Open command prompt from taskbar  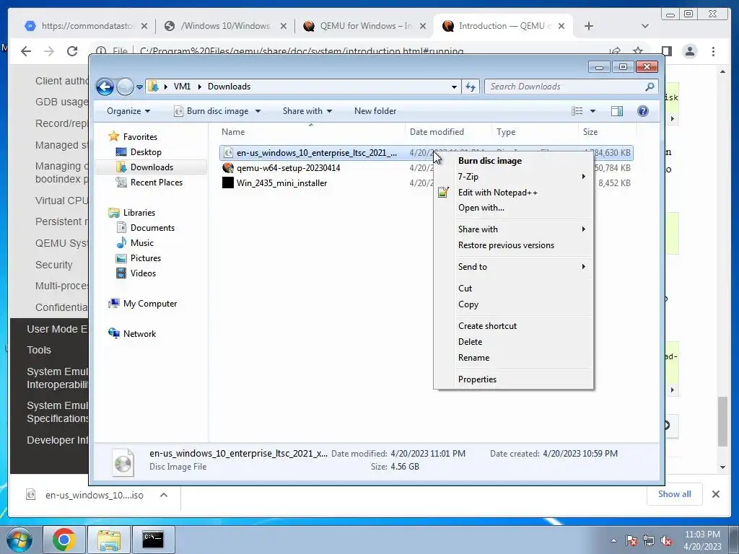[x=153, y=540]
